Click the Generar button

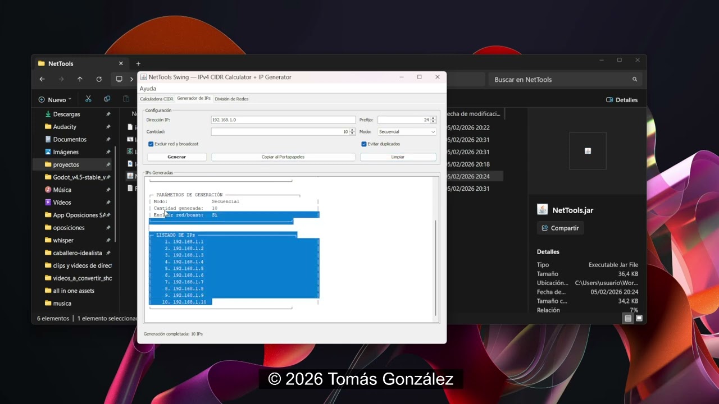pyautogui.click(x=176, y=157)
